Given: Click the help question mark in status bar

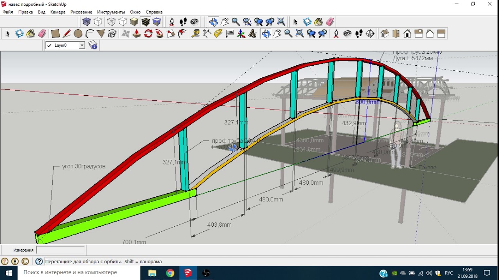Looking at the screenshot, I should click(x=39, y=261).
